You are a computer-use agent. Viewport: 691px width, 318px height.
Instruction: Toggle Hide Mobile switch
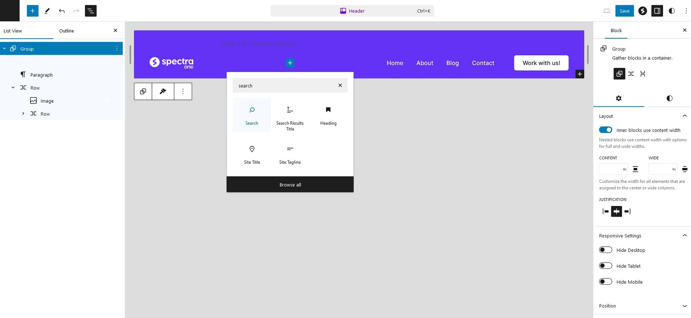point(606,282)
